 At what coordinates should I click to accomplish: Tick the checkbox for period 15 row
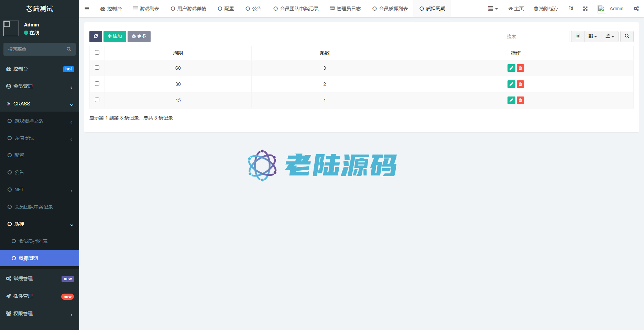[97, 100]
